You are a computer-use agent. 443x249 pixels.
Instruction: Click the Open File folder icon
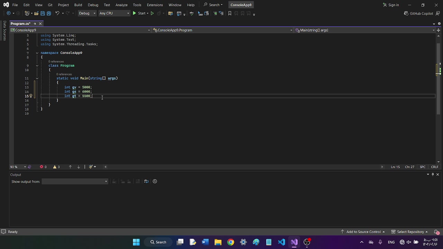[36, 13]
